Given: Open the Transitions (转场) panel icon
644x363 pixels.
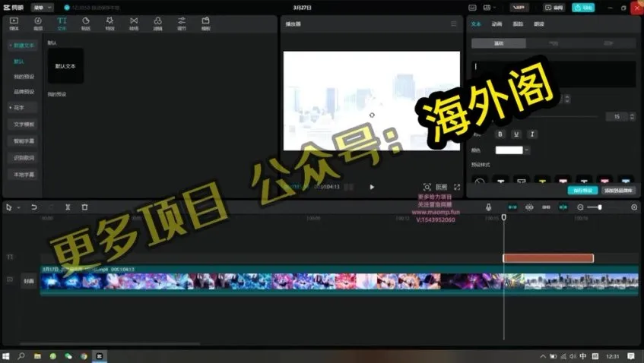Looking at the screenshot, I should click(134, 23).
